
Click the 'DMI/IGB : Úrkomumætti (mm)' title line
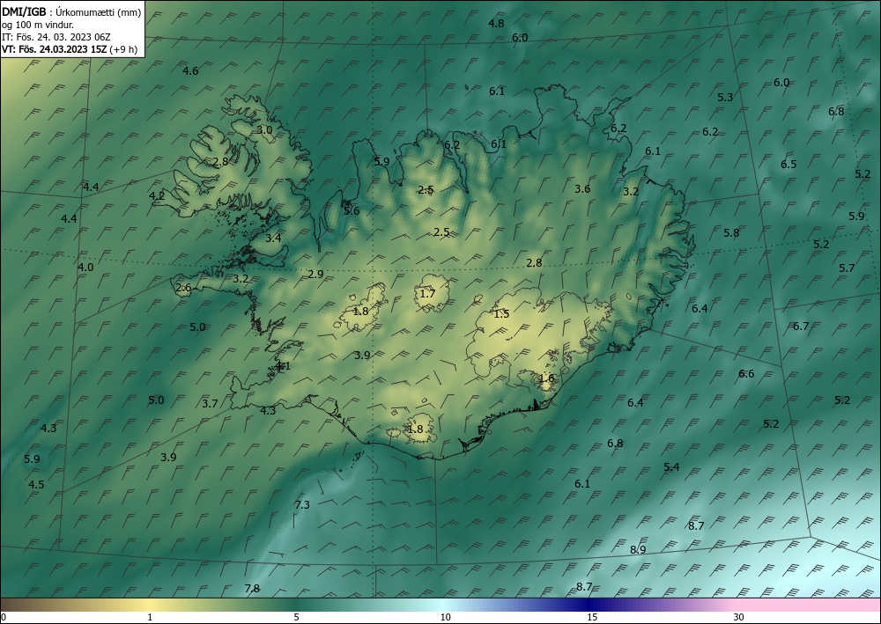tap(71, 12)
